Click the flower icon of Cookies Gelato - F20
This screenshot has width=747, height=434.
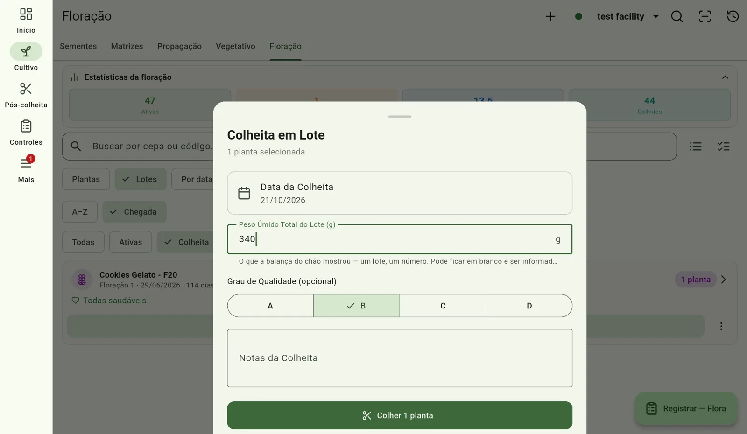82,280
